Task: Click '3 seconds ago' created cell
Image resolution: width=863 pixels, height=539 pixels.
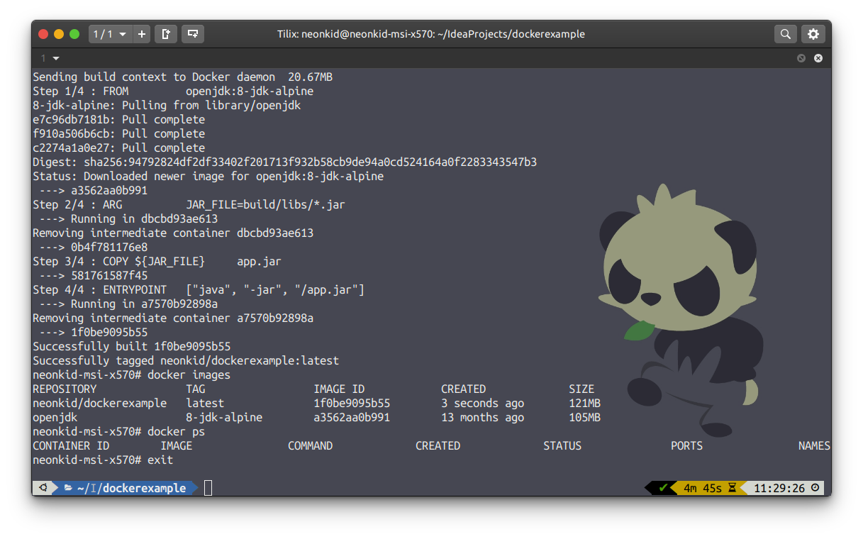Action: [482, 404]
